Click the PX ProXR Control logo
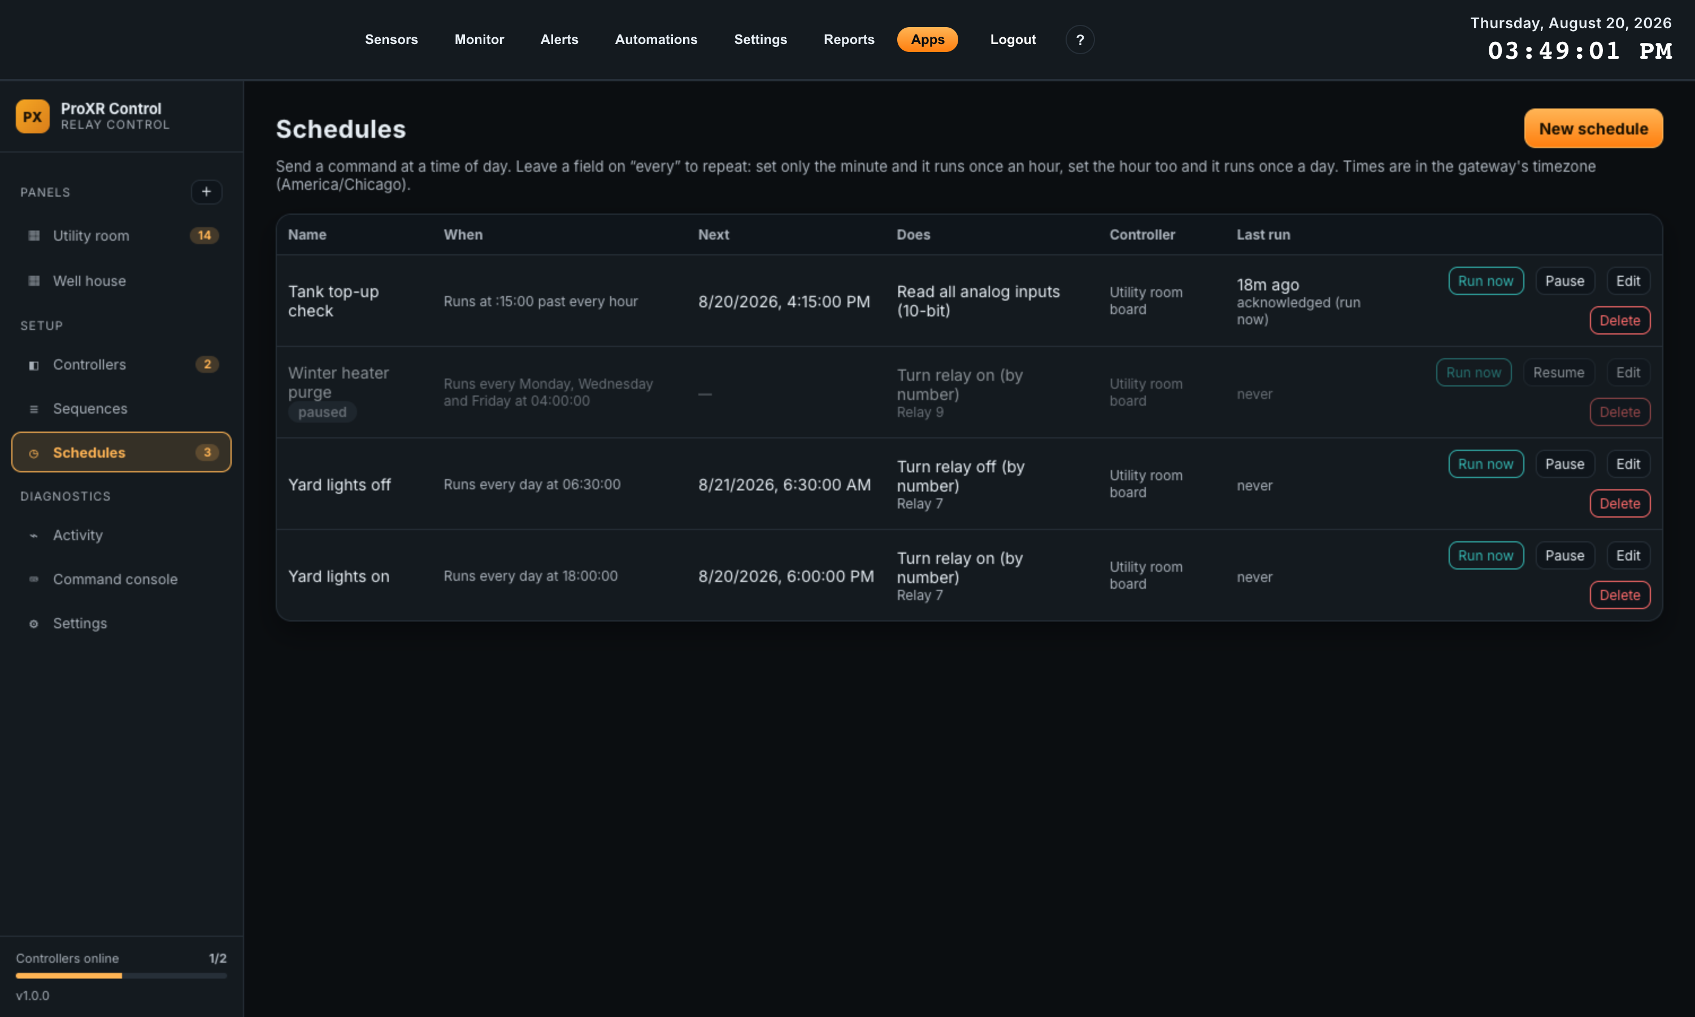Screen dimensions: 1695x1017 32,116
